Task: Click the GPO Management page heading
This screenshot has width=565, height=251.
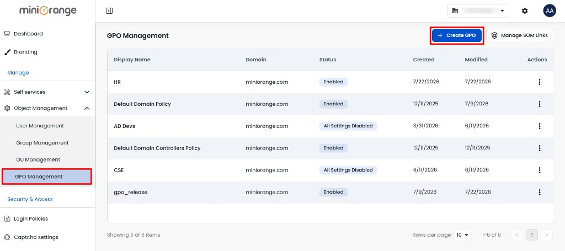Action: pos(137,36)
